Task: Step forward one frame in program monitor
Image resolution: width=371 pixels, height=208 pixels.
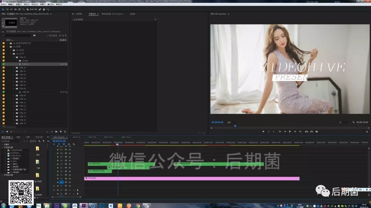Action: coord(295,132)
